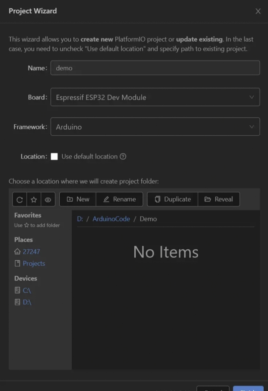Click the Demo breadcrumb segment
This screenshot has width=268, height=391.
click(148, 219)
